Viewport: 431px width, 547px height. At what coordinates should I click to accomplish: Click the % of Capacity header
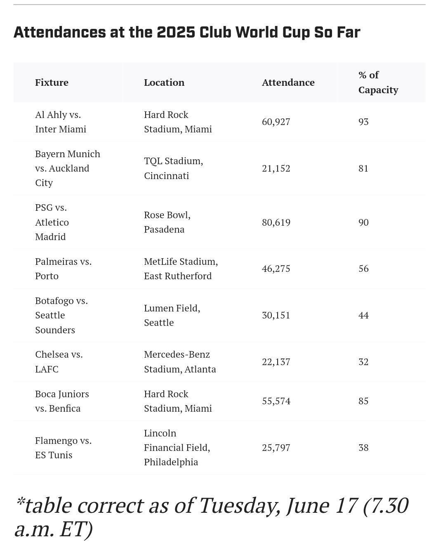click(378, 83)
